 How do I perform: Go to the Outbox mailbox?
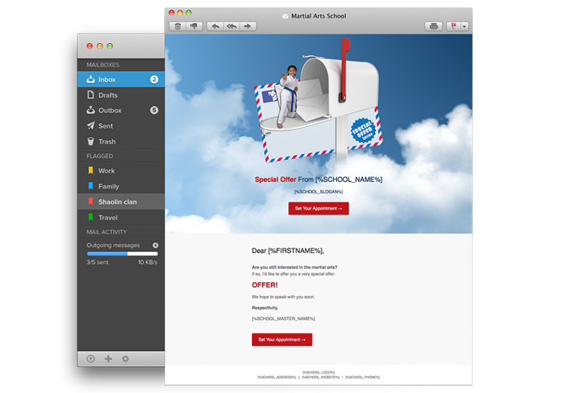coord(121,110)
